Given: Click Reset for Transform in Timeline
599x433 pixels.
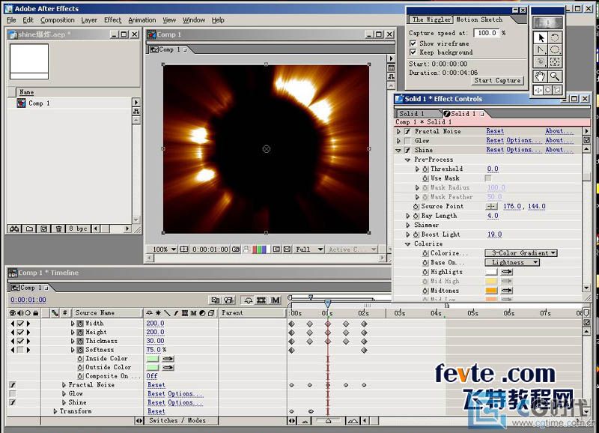Looking at the screenshot, I should (x=156, y=411).
